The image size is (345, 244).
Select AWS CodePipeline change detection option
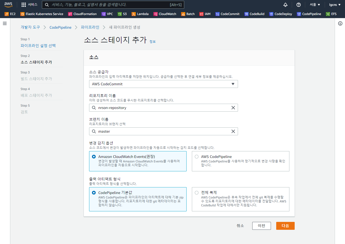(241, 161)
